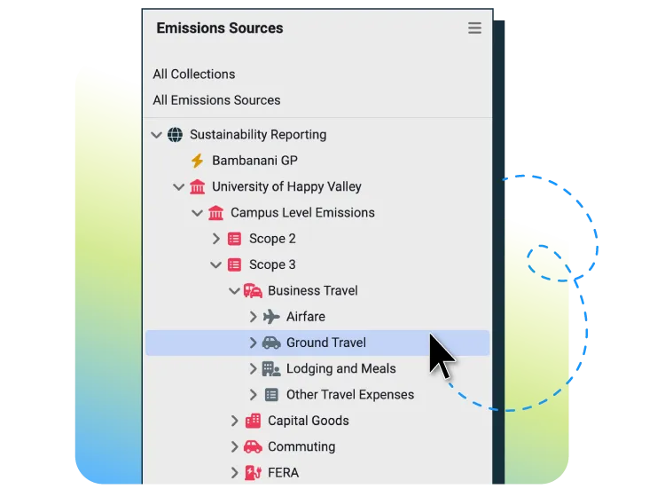
Task: Click the FERA charging station icon
Action: [x=253, y=472]
